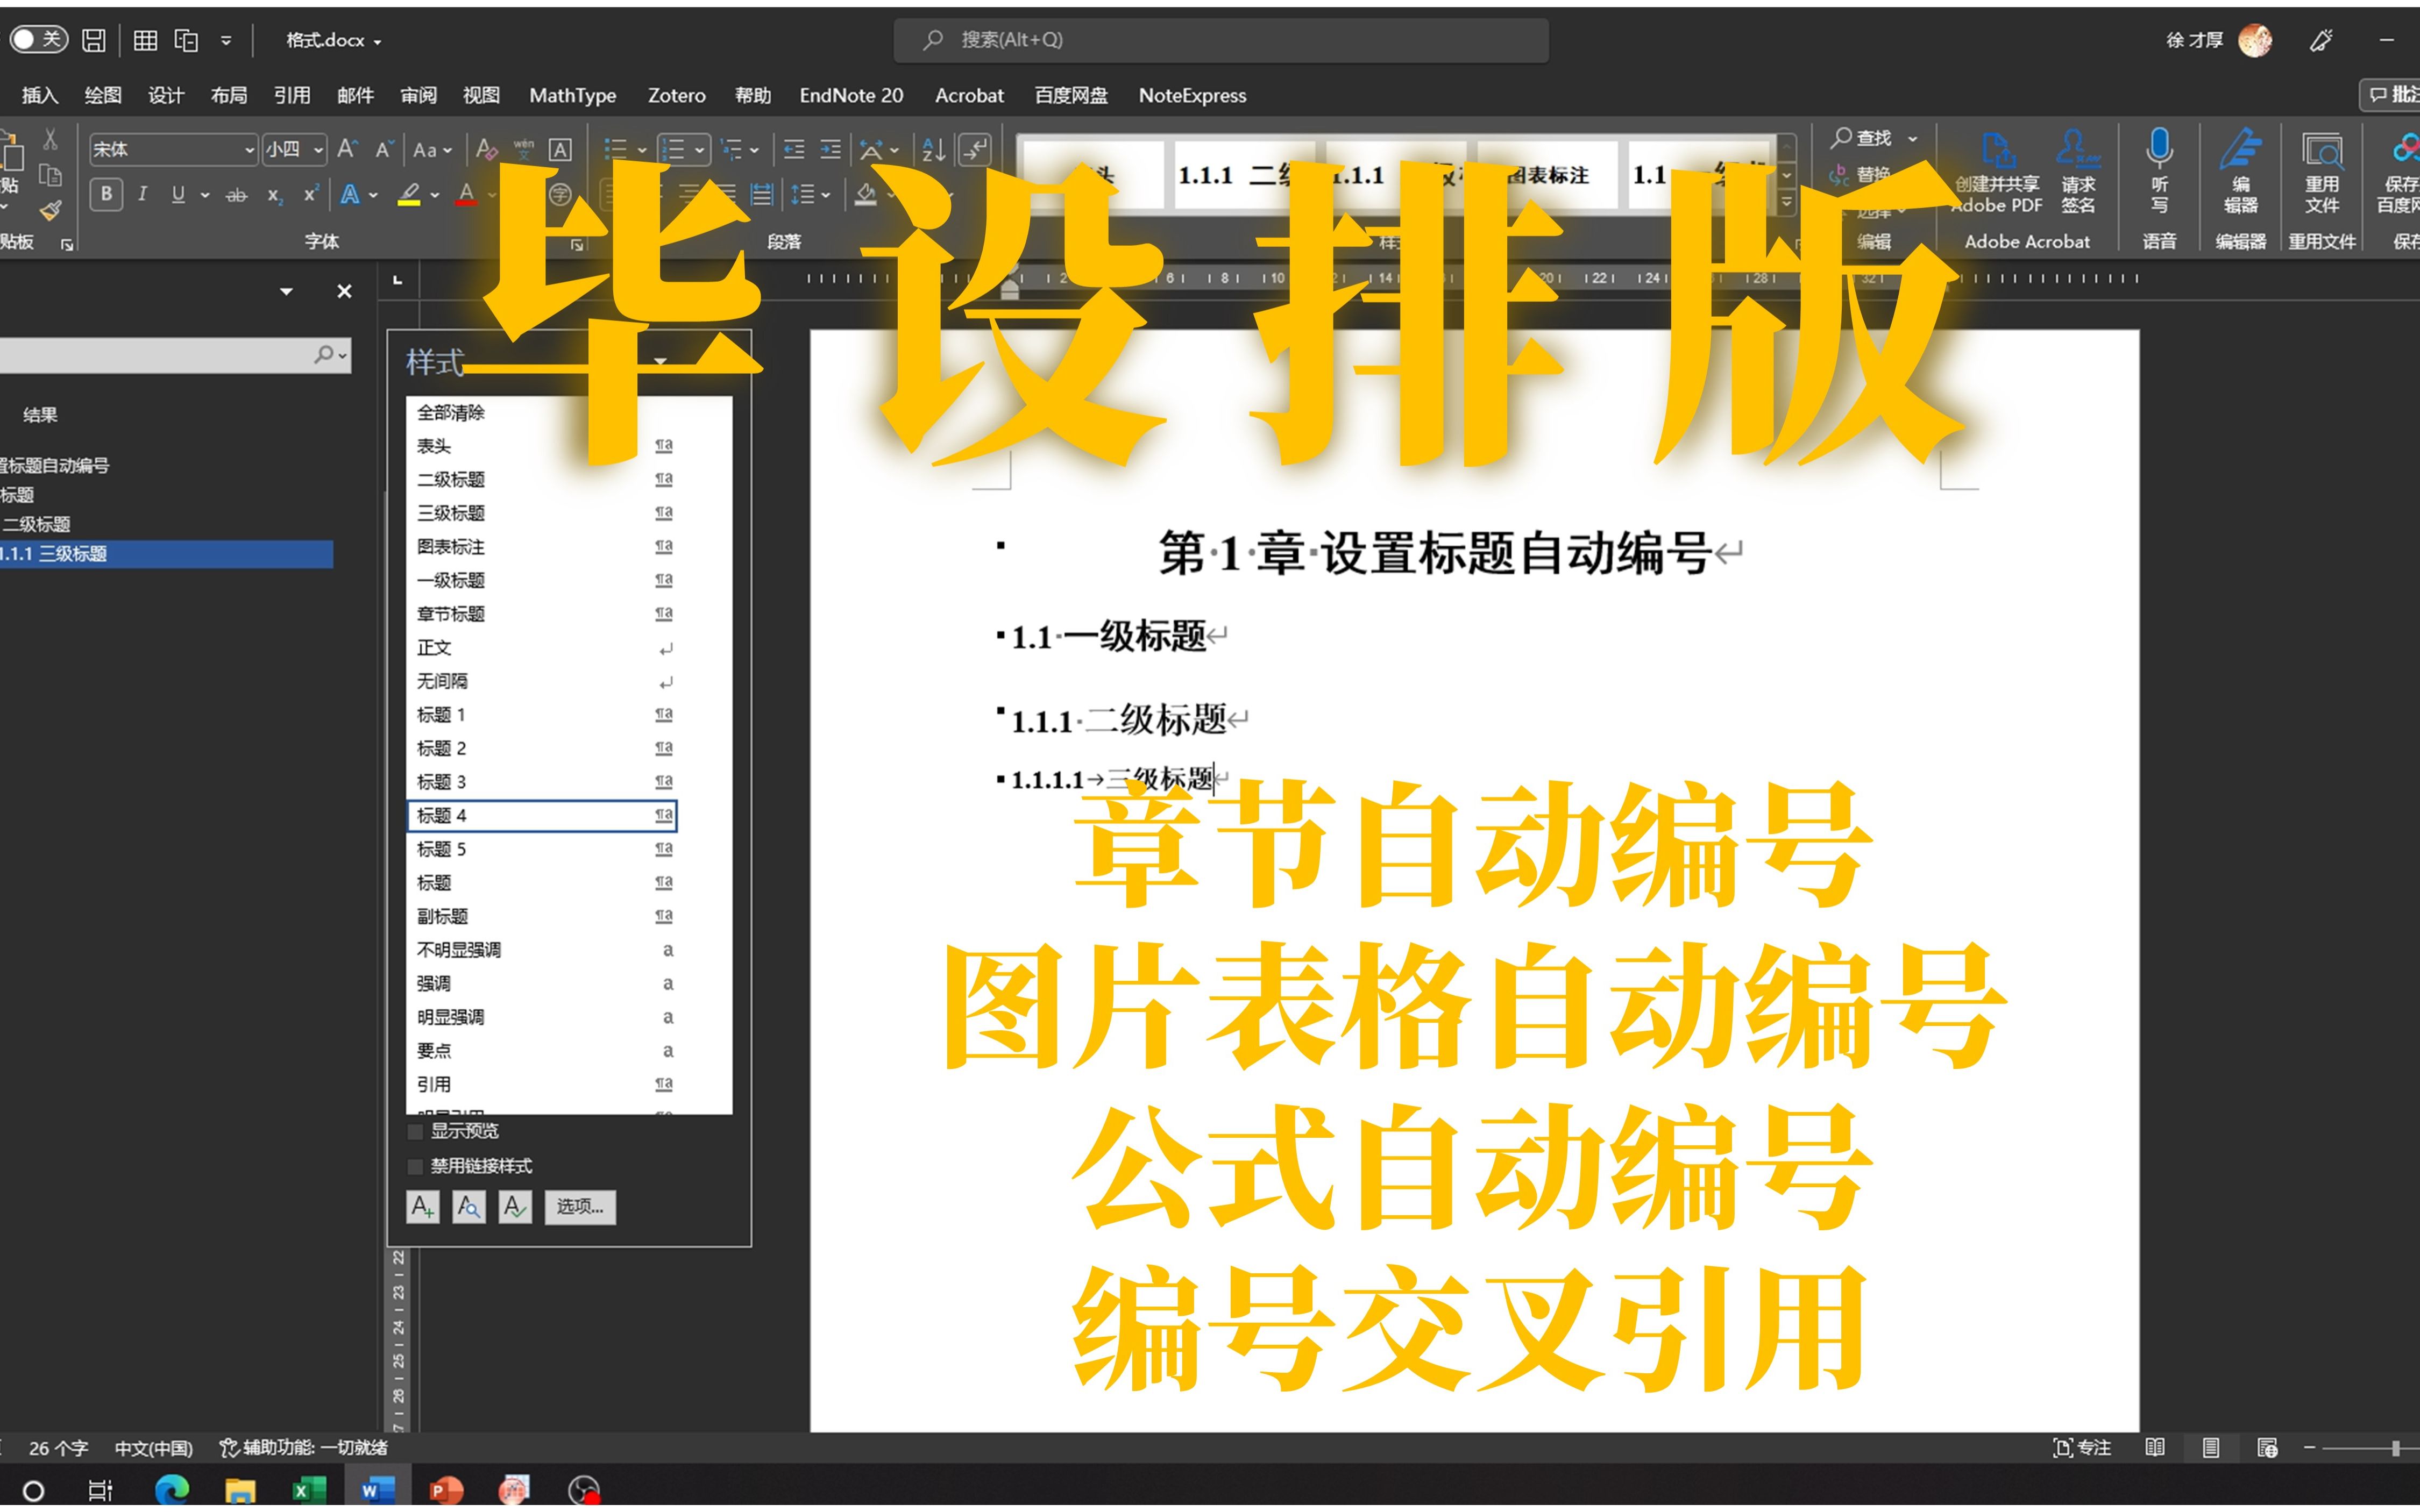This screenshot has height=1512, width=2420.
Task: Open the 设计 ribbon tab
Action: tap(166, 96)
